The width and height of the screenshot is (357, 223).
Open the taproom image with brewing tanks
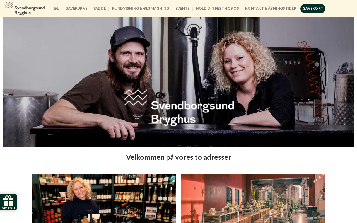point(253,198)
